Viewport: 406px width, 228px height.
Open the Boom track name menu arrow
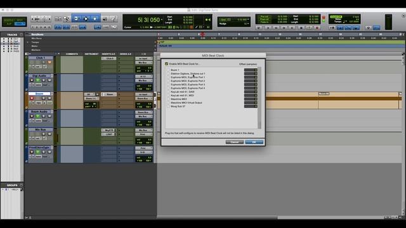click(52, 94)
